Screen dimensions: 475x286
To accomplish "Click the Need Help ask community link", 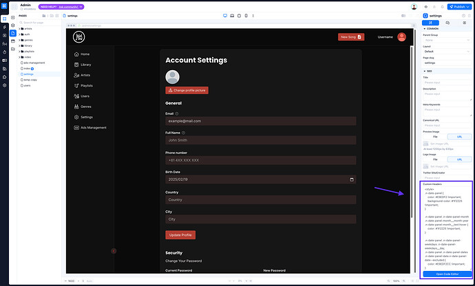I will point(61,7).
